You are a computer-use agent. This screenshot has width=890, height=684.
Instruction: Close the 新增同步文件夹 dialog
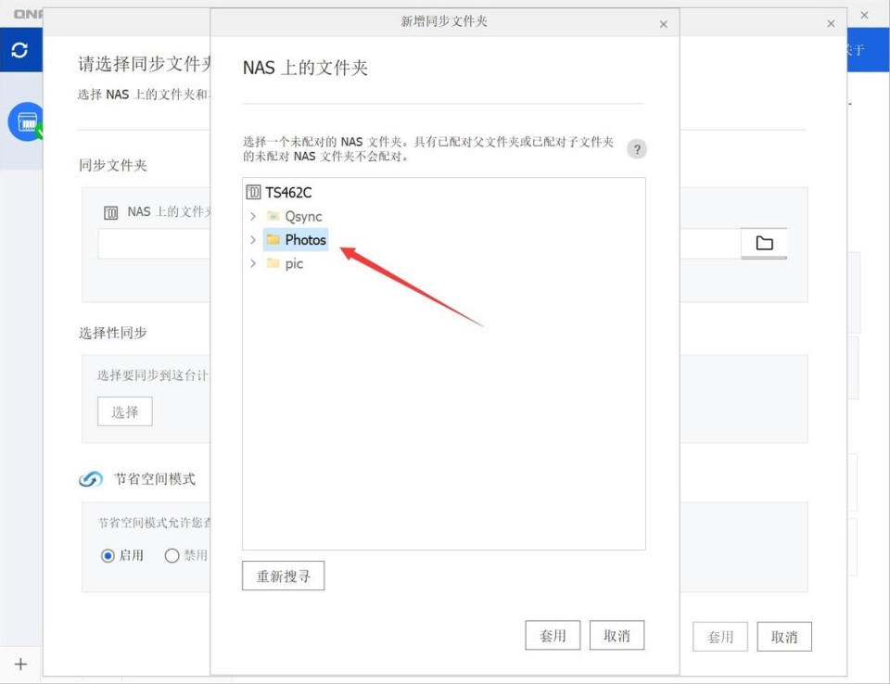[x=663, y=24]
